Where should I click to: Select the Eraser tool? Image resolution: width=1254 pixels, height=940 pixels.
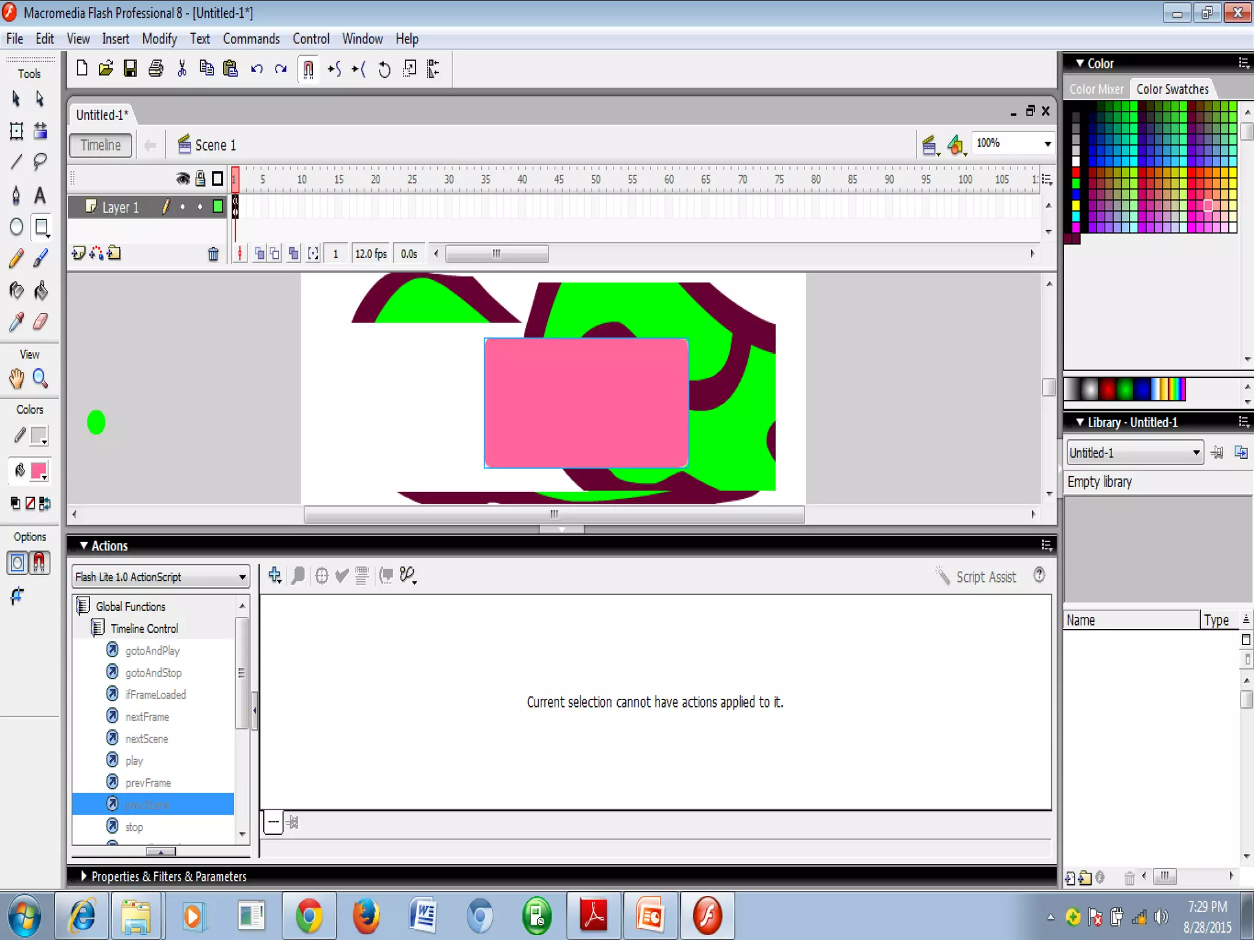pos(40,321)
